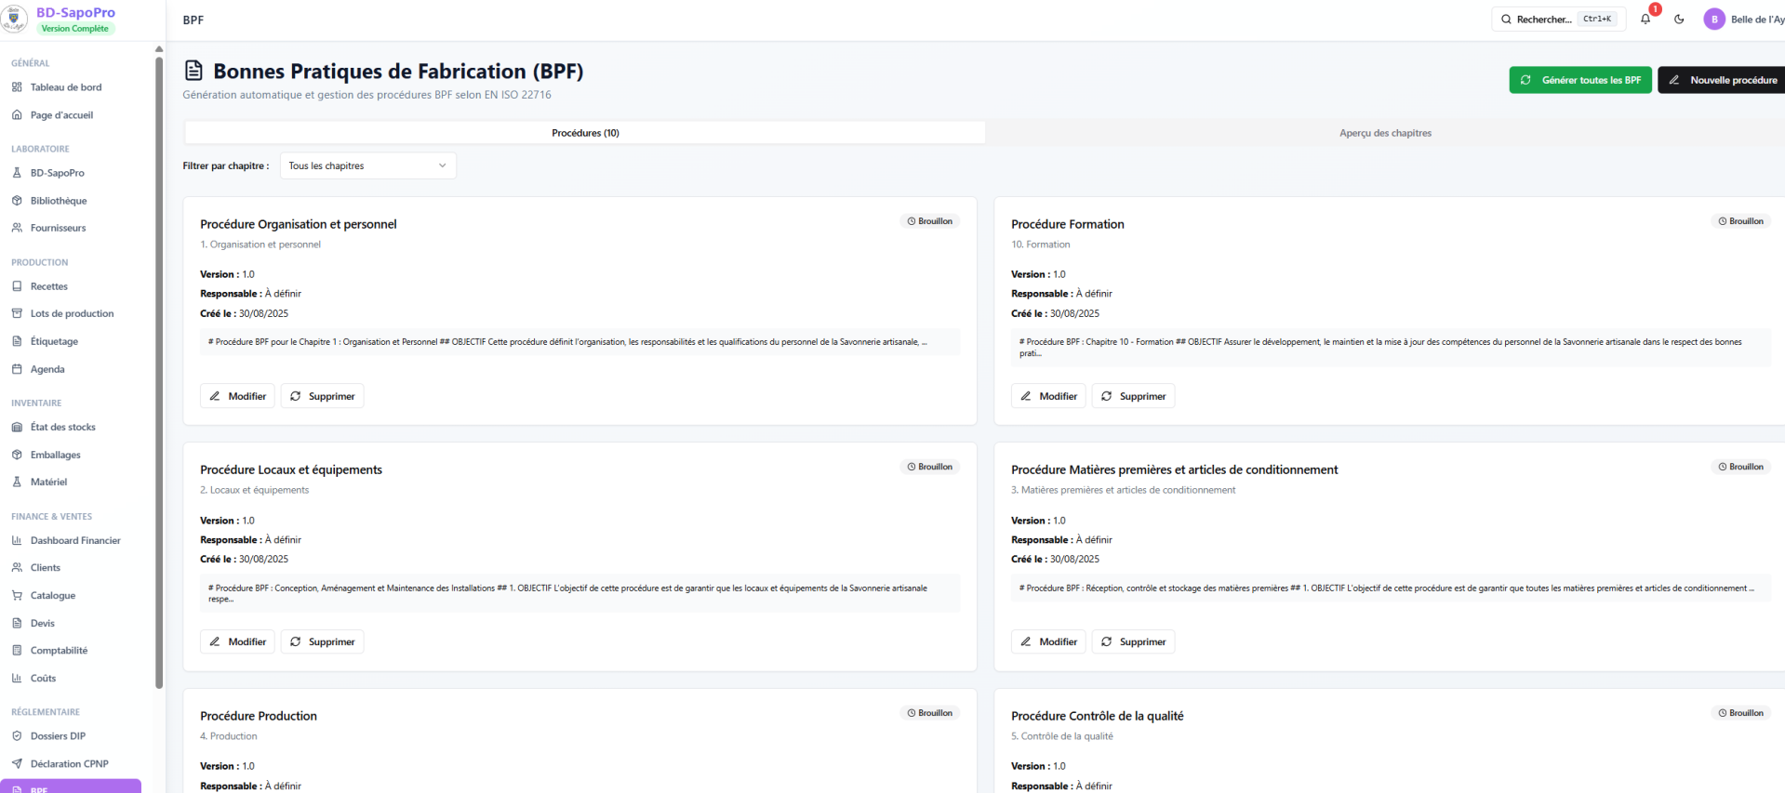Click the Matériel flask icon

17,482
